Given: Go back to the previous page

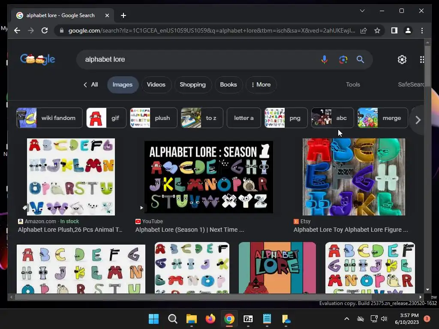Looking at the screenshot, I should (x=17, y=30).
